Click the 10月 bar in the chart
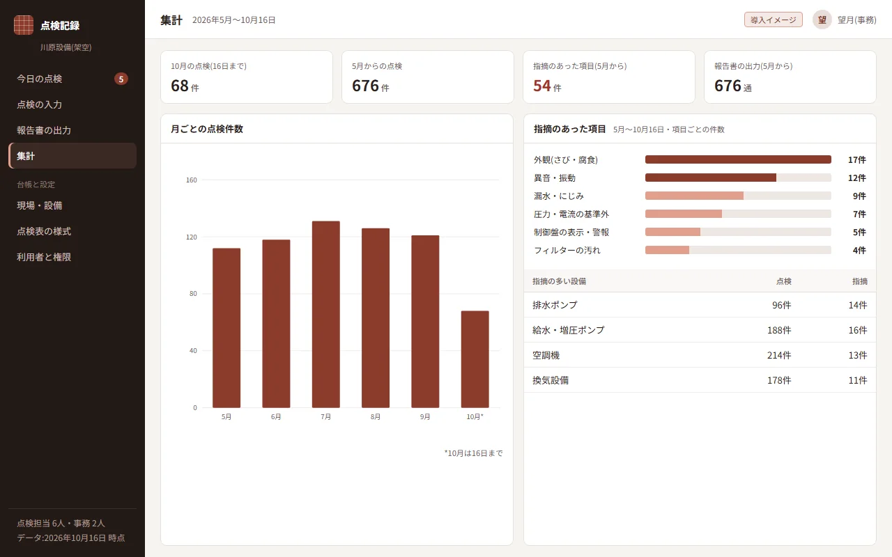The height and width of the screenshot is (557, 892). [x=475, y=359]
